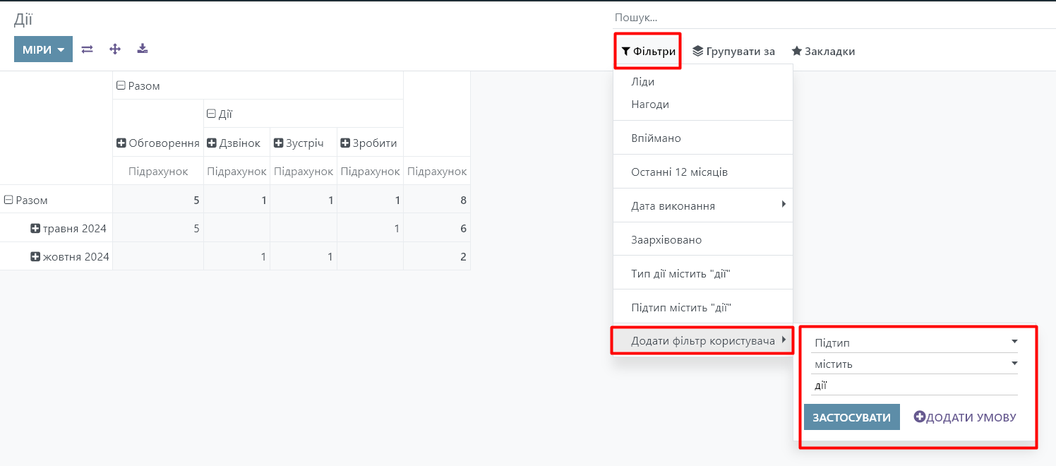Open the Групувати за menu
Image resolution: width=1056 pixels, height=466 pixels.
(x=733, y=52)
